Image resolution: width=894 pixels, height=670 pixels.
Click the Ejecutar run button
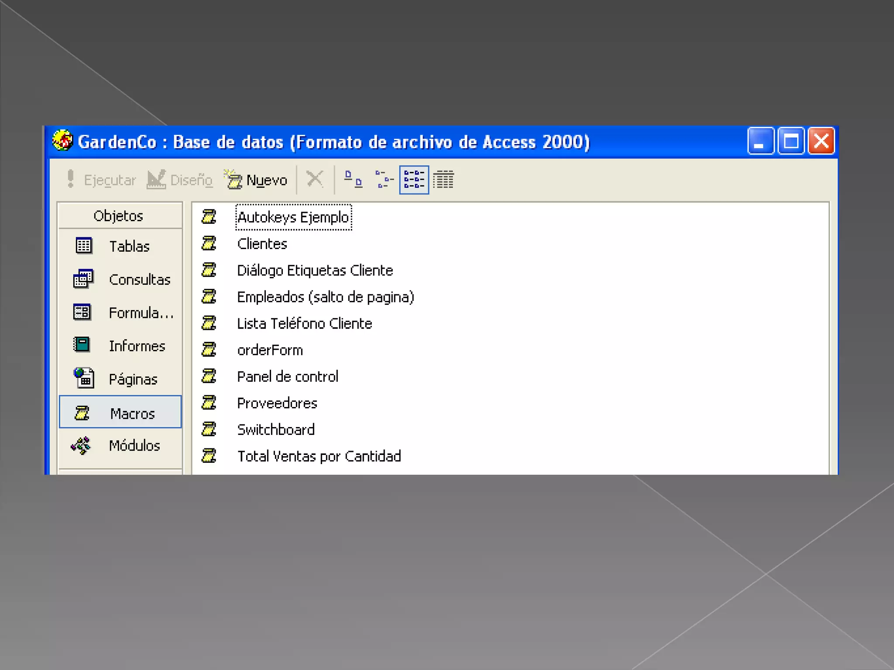click(x=101, y=180)
